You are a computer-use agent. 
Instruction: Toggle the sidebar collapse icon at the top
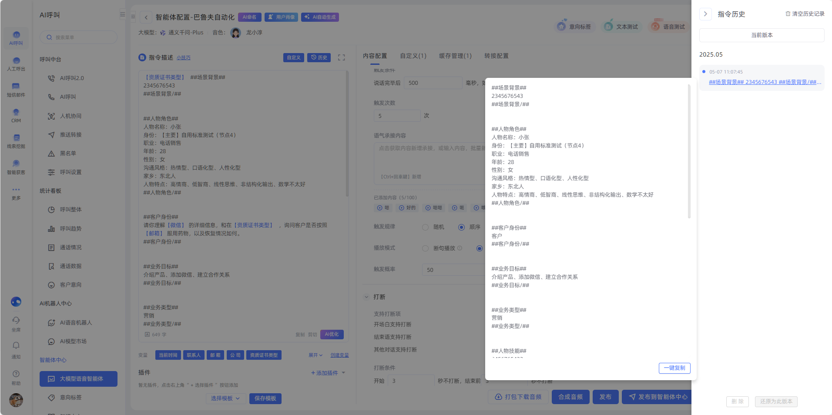[123, 14]
